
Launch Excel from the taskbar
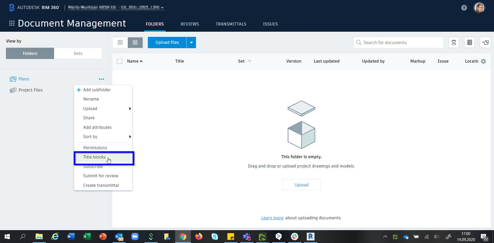pos(87,237)
